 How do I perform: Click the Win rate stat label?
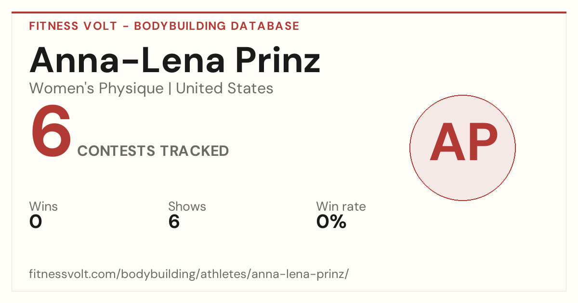(341, 207)
